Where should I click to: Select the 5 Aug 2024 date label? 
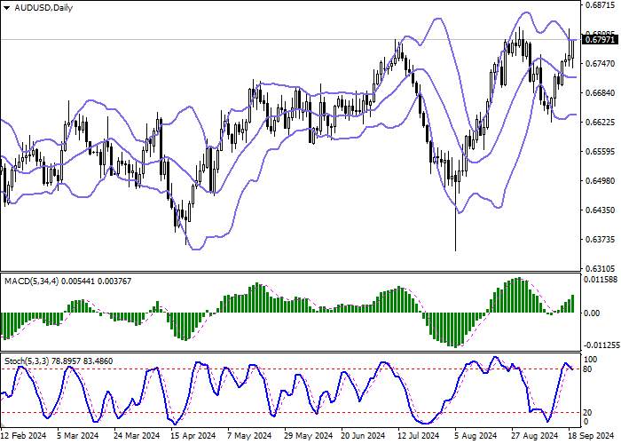[476, 436]
